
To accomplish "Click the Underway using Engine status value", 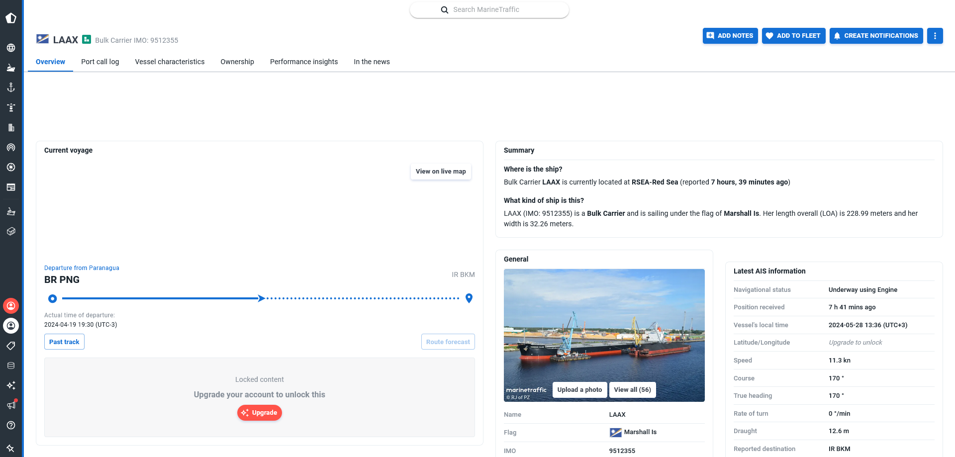I will coord(862,290).
